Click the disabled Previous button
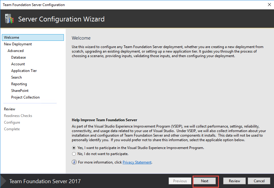Screen dimensions: 274x188 click(x=180, y=181)
